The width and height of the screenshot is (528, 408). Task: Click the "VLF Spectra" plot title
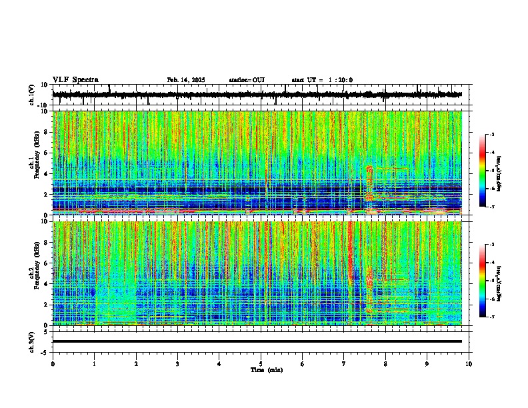click(75, 80)
